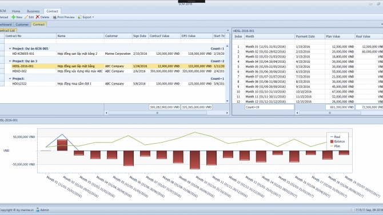Screen dimensions: 383x215
Task: Select the Contract document tab
Action: tap(39, 25)
